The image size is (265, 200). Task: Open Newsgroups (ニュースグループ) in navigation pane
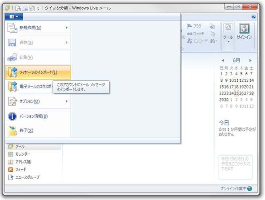click(x=23, y=177)
